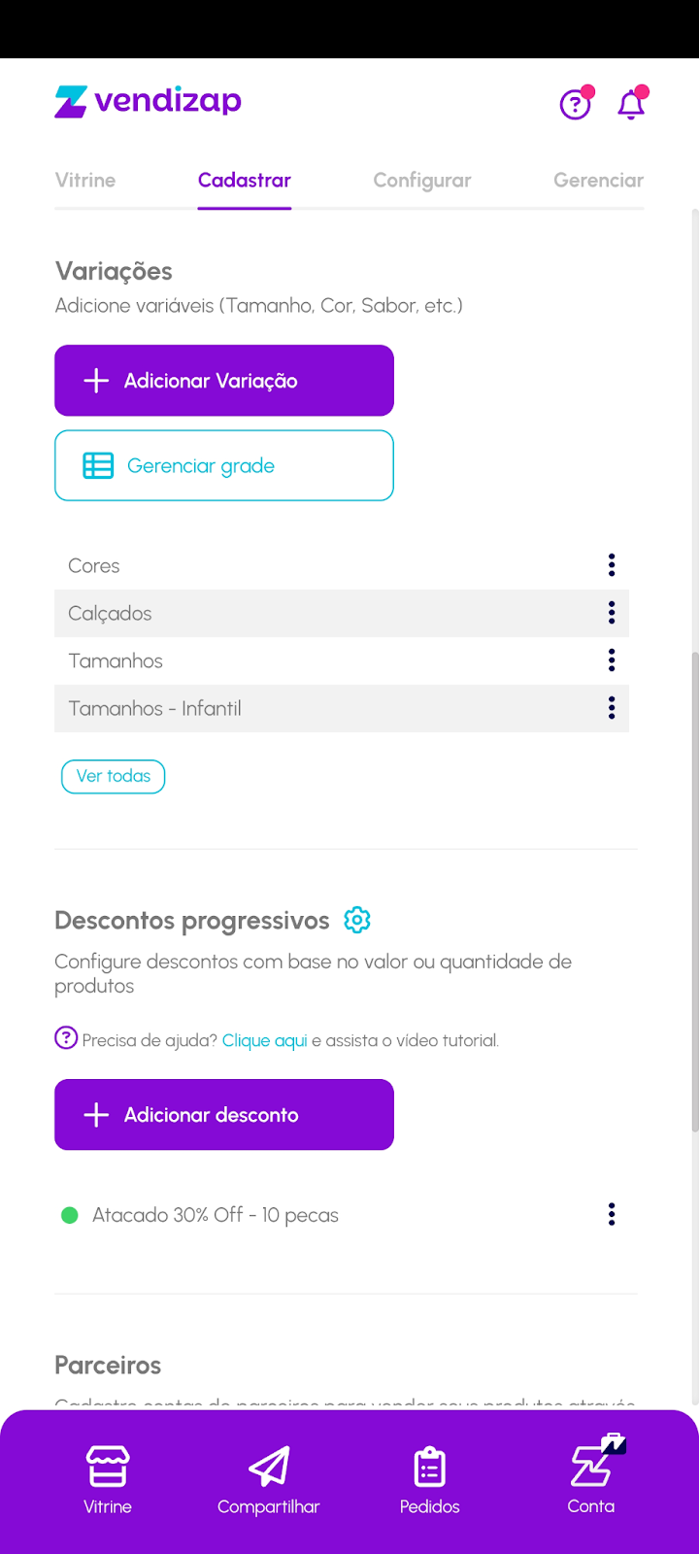Toggle the green status dot for Atacado discount
This screenshot has width=699, height=1554.
point(70,1215)
